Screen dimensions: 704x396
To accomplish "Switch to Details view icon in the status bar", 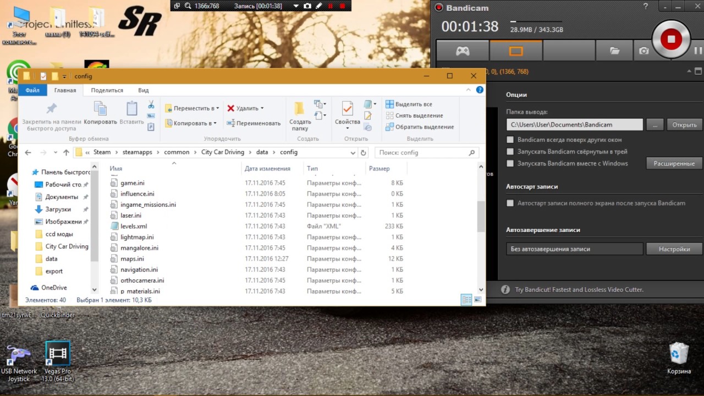I will [466, 300].
